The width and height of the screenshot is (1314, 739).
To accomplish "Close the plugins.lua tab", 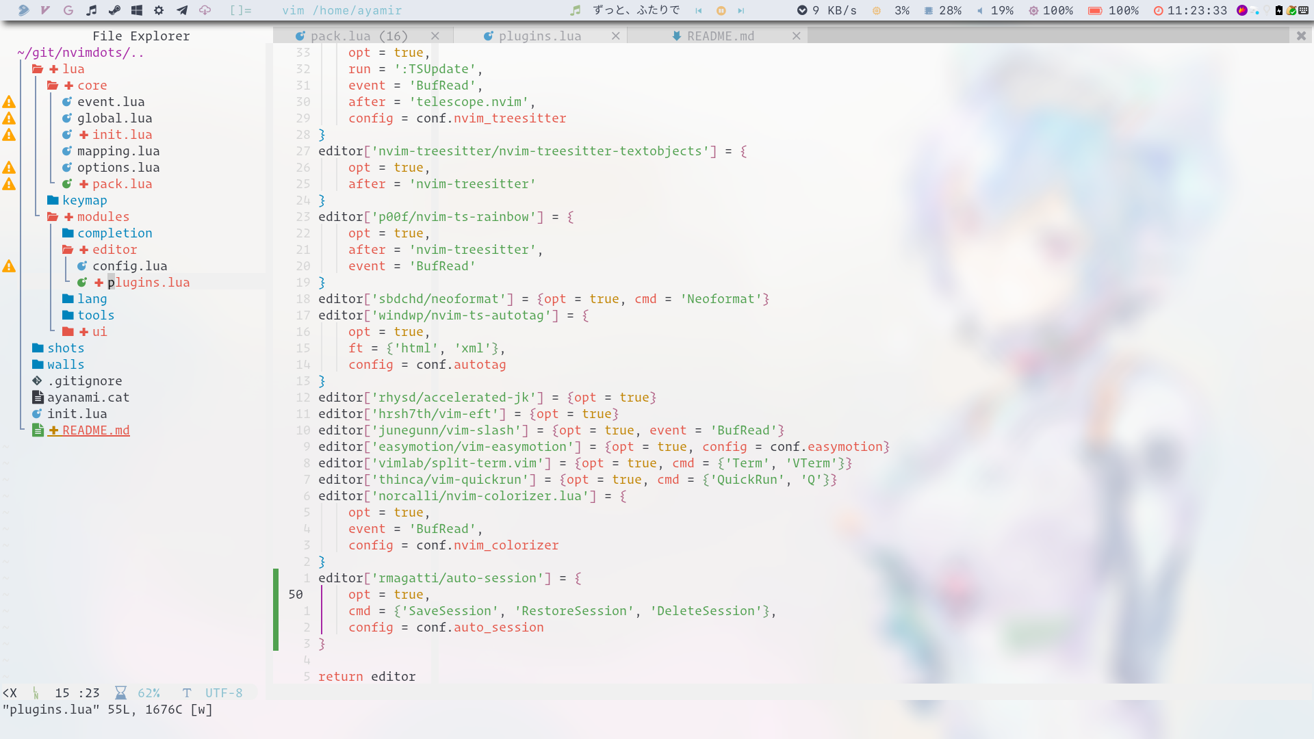I will point(615,36).
